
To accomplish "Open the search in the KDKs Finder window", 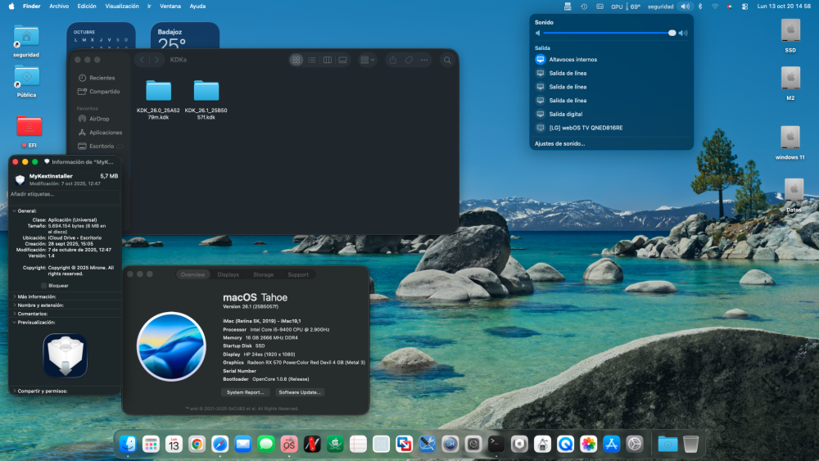I will click(447, 60).
